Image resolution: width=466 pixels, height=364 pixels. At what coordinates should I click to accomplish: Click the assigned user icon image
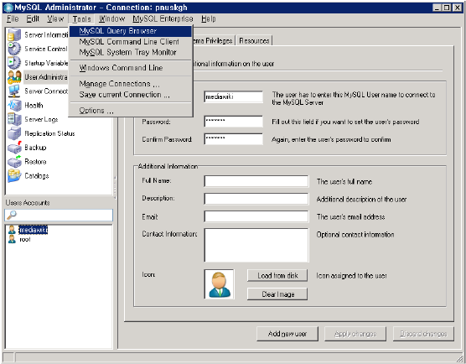(x=220, y=284)
